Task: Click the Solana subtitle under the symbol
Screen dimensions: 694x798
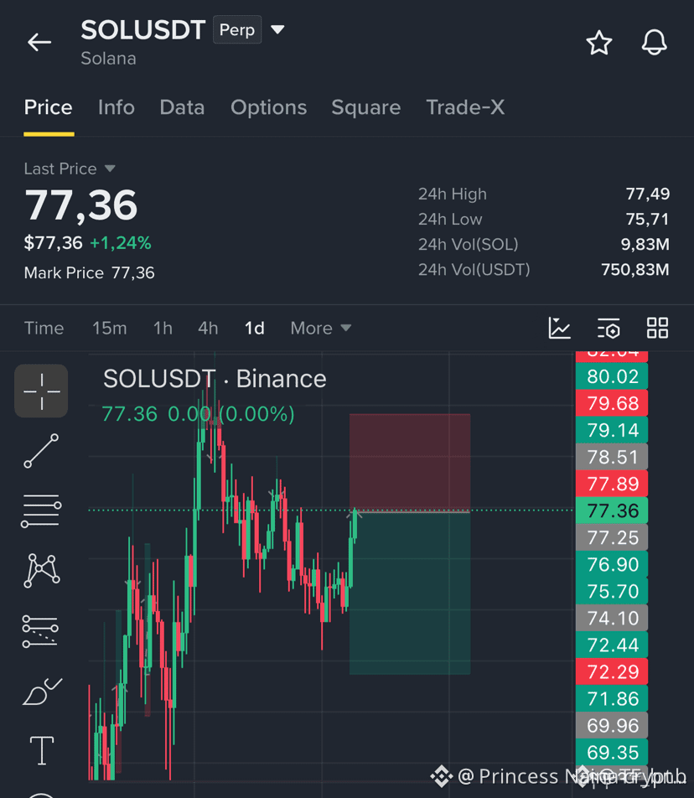Action: [x=108, y=59]
